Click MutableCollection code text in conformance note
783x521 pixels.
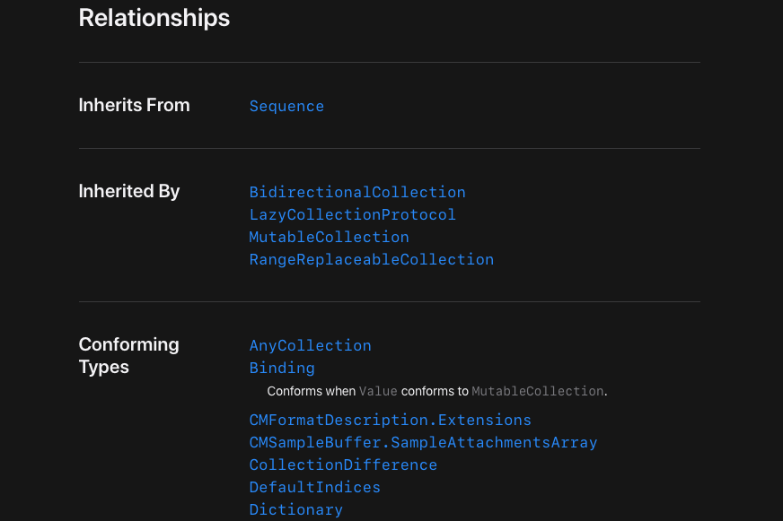point(537,391)
